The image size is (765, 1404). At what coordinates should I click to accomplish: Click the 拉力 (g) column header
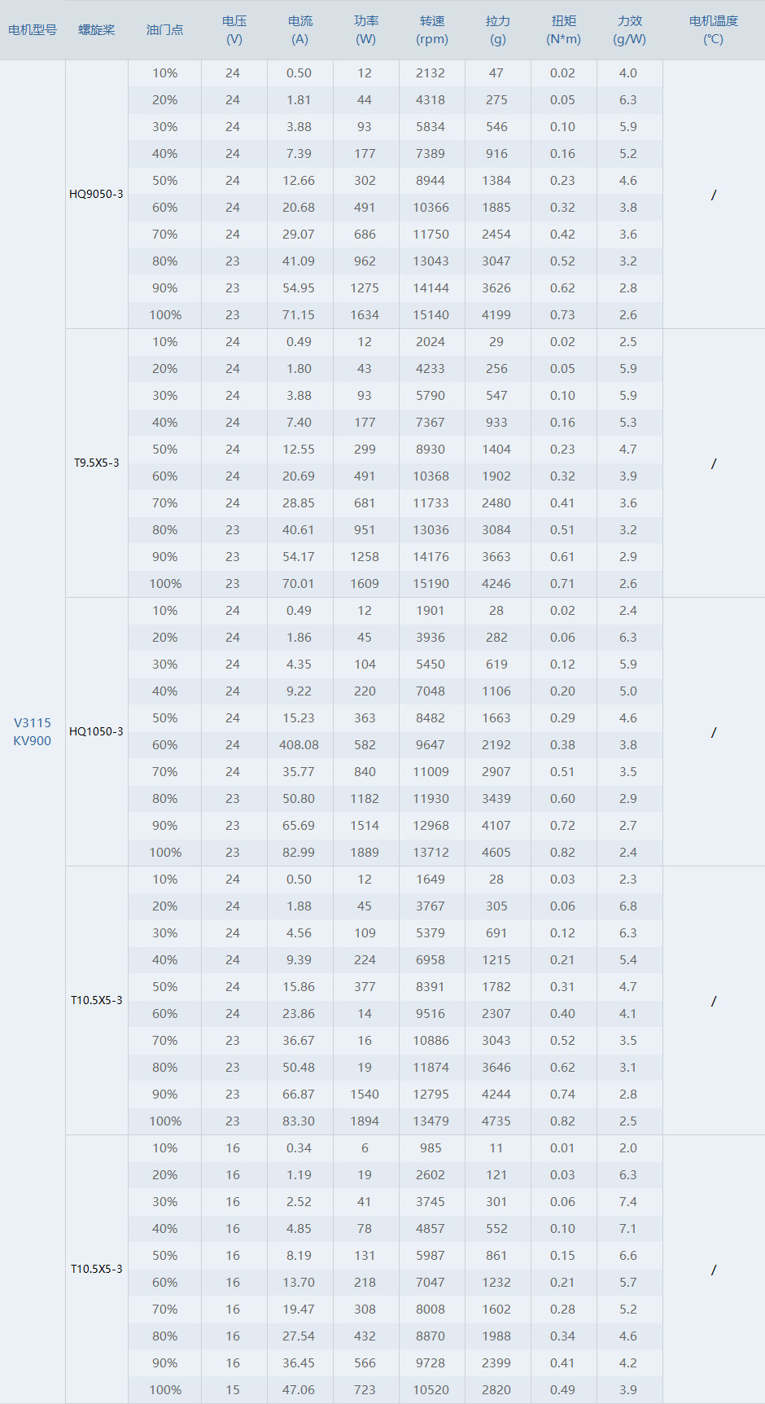tap(498, 30)
